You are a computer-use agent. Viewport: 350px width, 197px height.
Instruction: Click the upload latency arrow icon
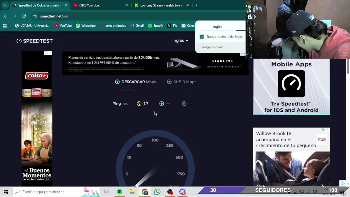[184, 103]
